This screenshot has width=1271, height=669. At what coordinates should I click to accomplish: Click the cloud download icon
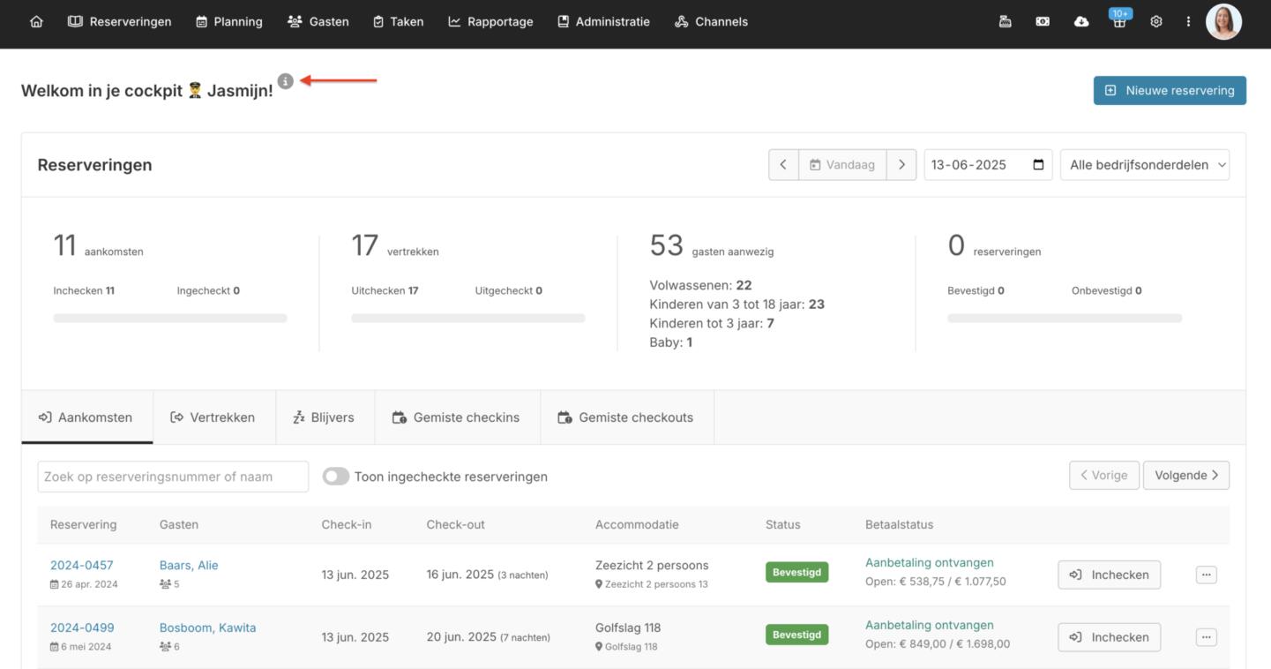click(x=1080, y=22)
